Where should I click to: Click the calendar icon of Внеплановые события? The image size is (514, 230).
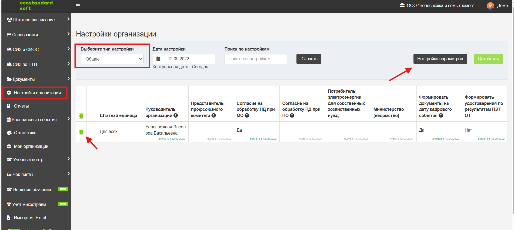9,119
